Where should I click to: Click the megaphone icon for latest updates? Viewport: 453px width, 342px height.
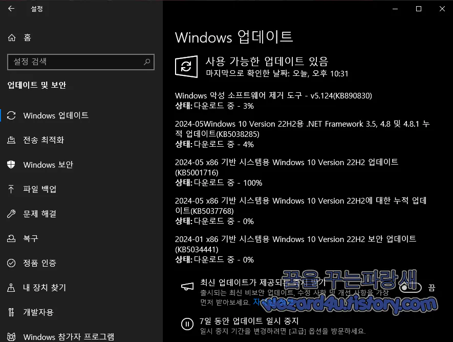187,287
